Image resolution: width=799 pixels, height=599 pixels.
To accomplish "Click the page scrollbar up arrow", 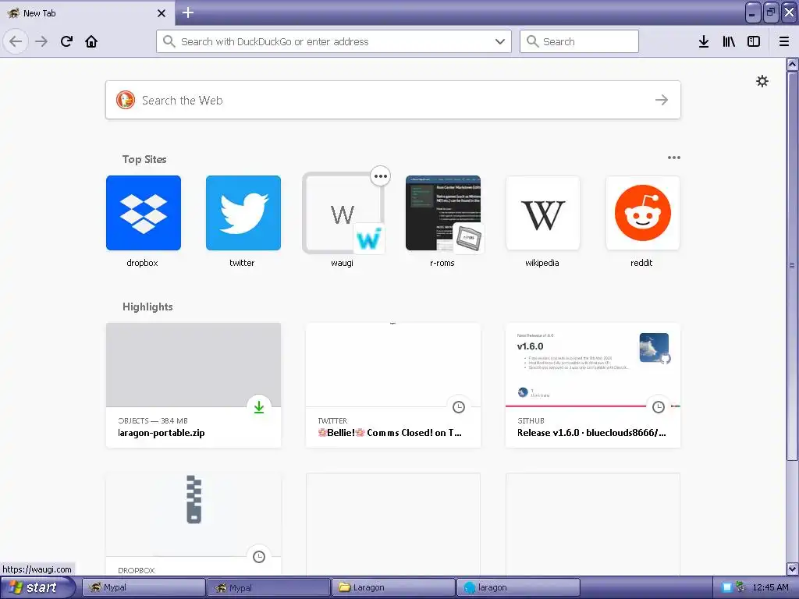I will (x=792, y=65).
